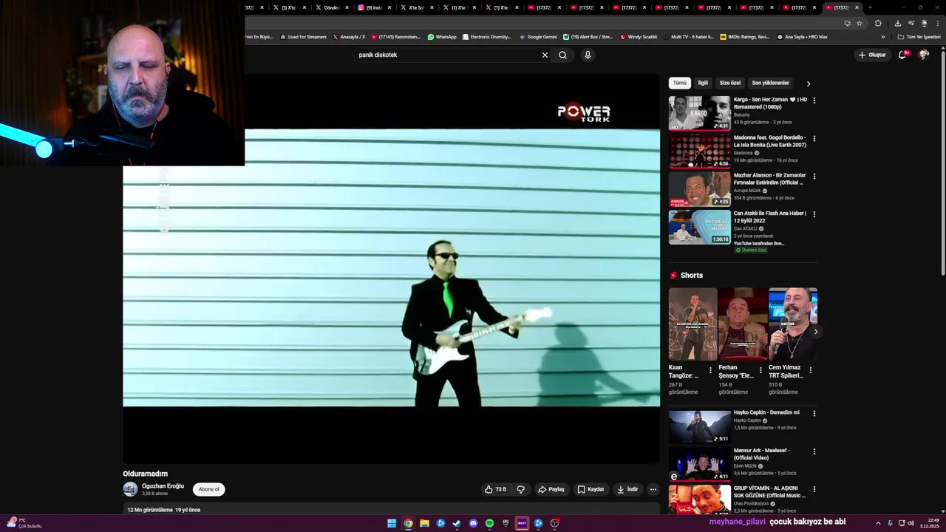
Task: Open Livad For Streamers bookmark
Action: (303, 37)
